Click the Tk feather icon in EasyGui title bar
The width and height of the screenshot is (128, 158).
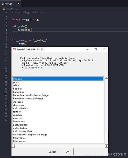14,50
